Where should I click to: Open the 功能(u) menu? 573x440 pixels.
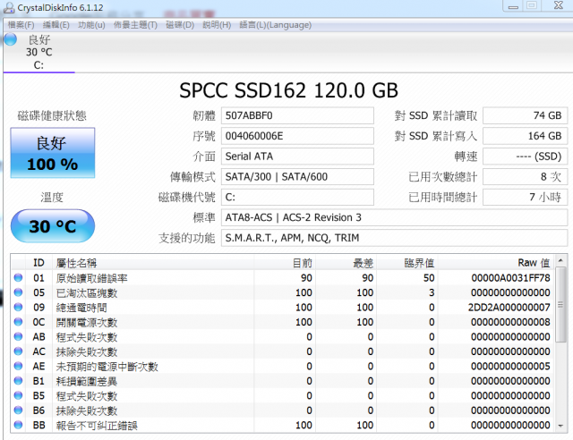click(x=91, y=25)
